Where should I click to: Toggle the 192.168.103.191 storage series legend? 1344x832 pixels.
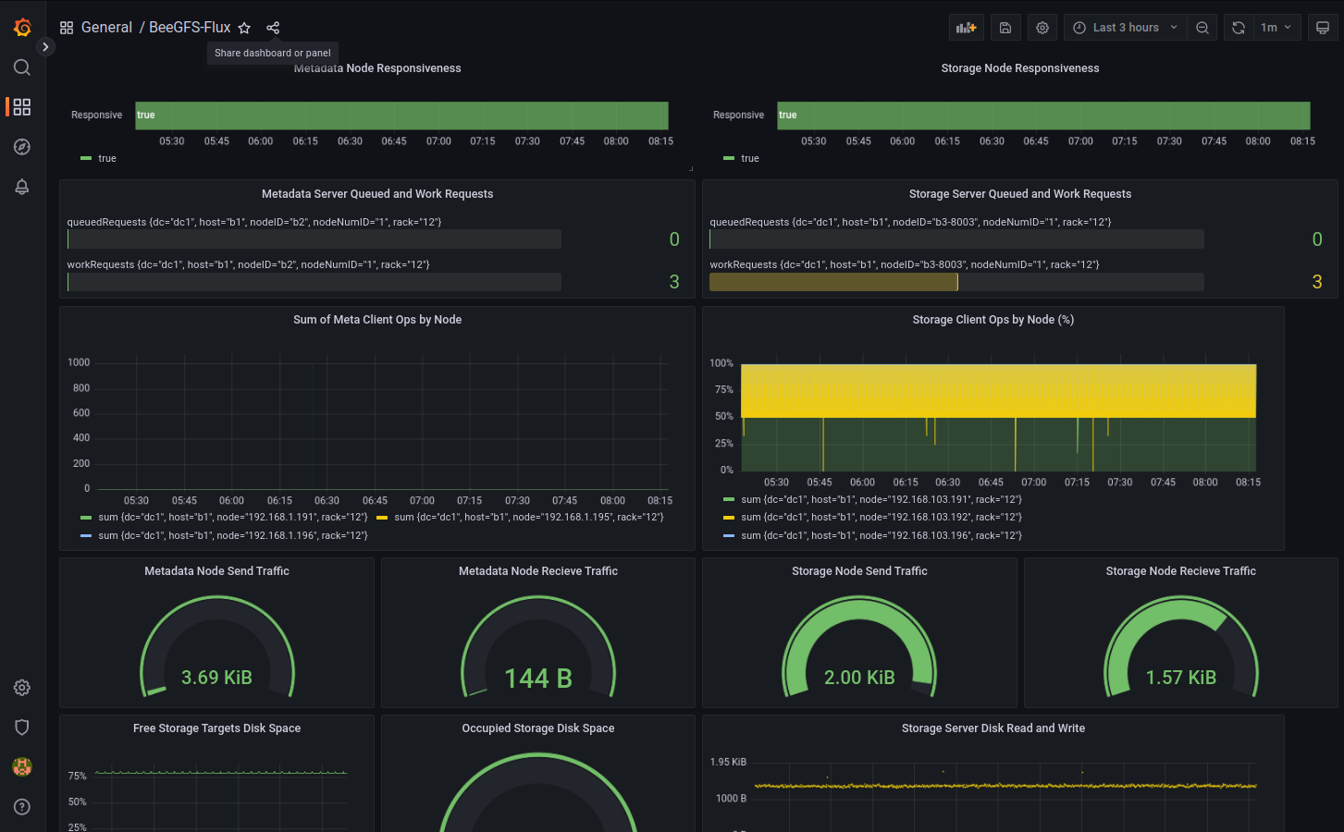[882, 500]
